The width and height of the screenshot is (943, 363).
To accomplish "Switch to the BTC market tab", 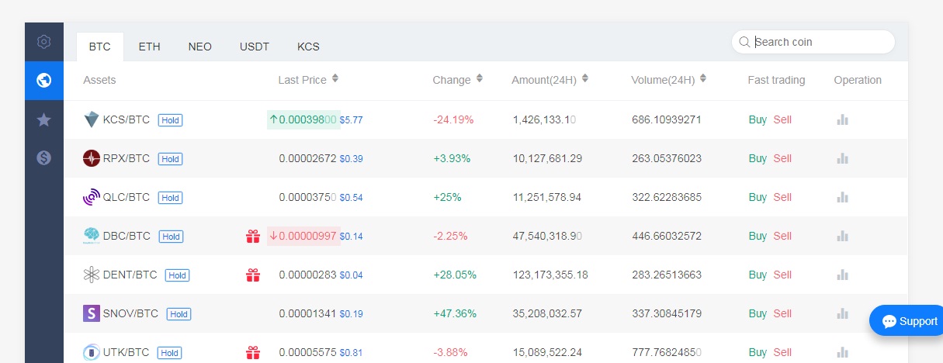I will pos(100,47).
